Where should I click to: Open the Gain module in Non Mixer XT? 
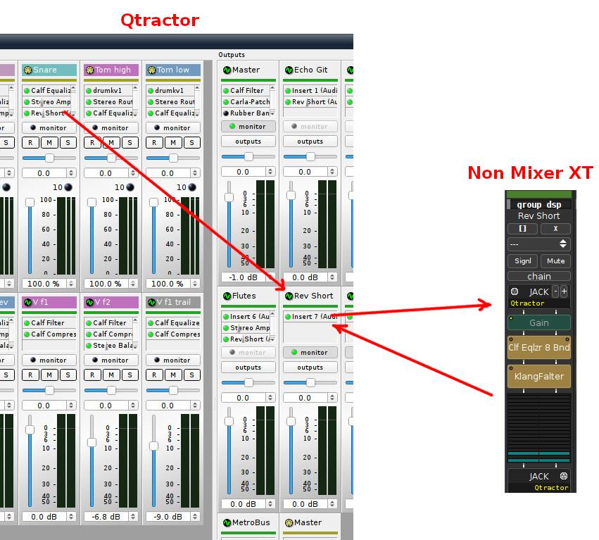pyautogui.click(x=539, y=322)
